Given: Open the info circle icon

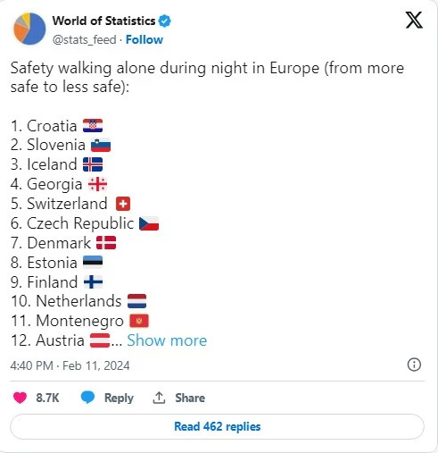Looking at the screenshot, I should pyautogui.click(x=414, y=365).
